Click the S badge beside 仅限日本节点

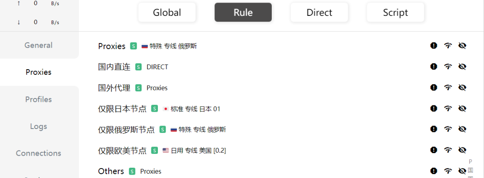(x=154, y=108)
